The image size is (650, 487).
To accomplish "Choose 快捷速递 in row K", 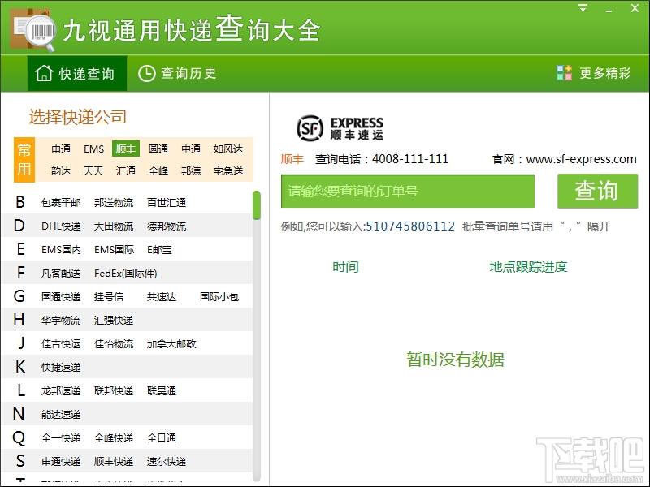I will click(61, 368).
